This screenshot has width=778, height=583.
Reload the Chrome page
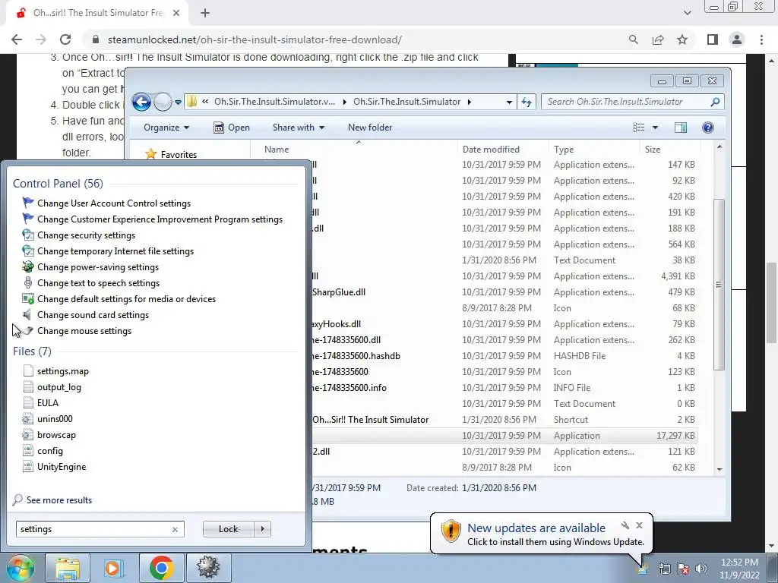click(65, 39)
